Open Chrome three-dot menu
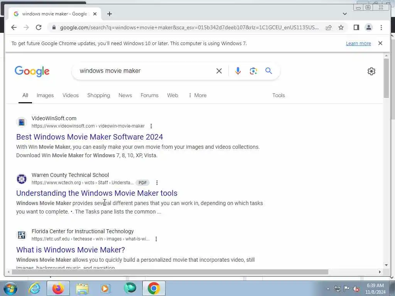The image size is (395, 296). (x=381, y=27)
